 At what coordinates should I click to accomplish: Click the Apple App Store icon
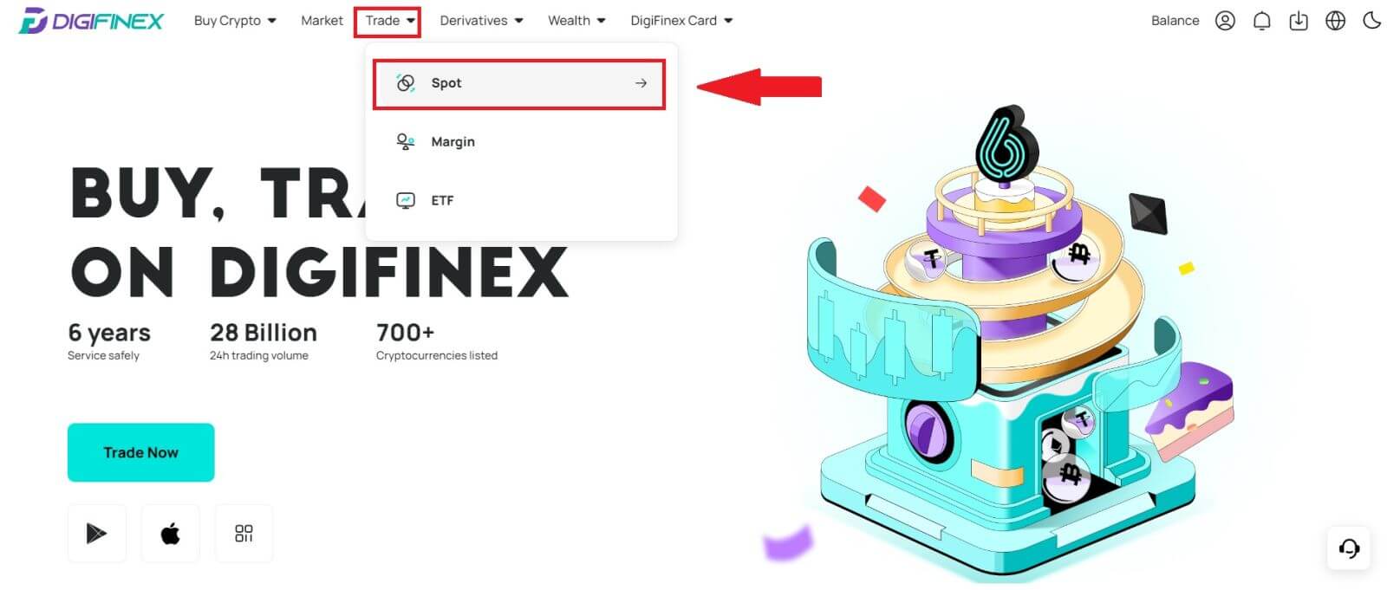tap(170, 533)
